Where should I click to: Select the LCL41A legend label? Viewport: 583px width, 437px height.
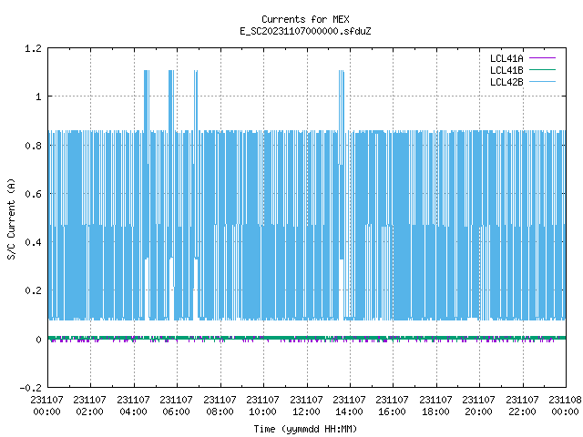(506, 58)
